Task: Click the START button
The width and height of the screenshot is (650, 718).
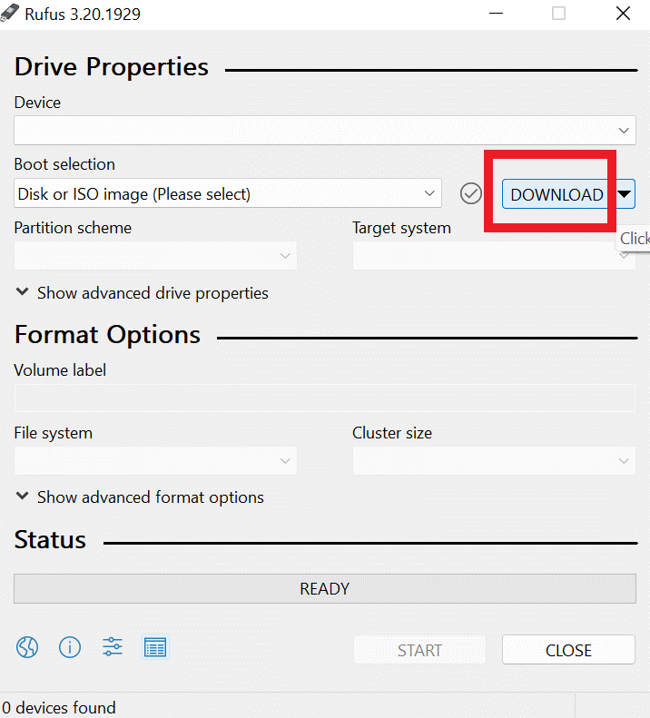Action: (x=419, y=650)
